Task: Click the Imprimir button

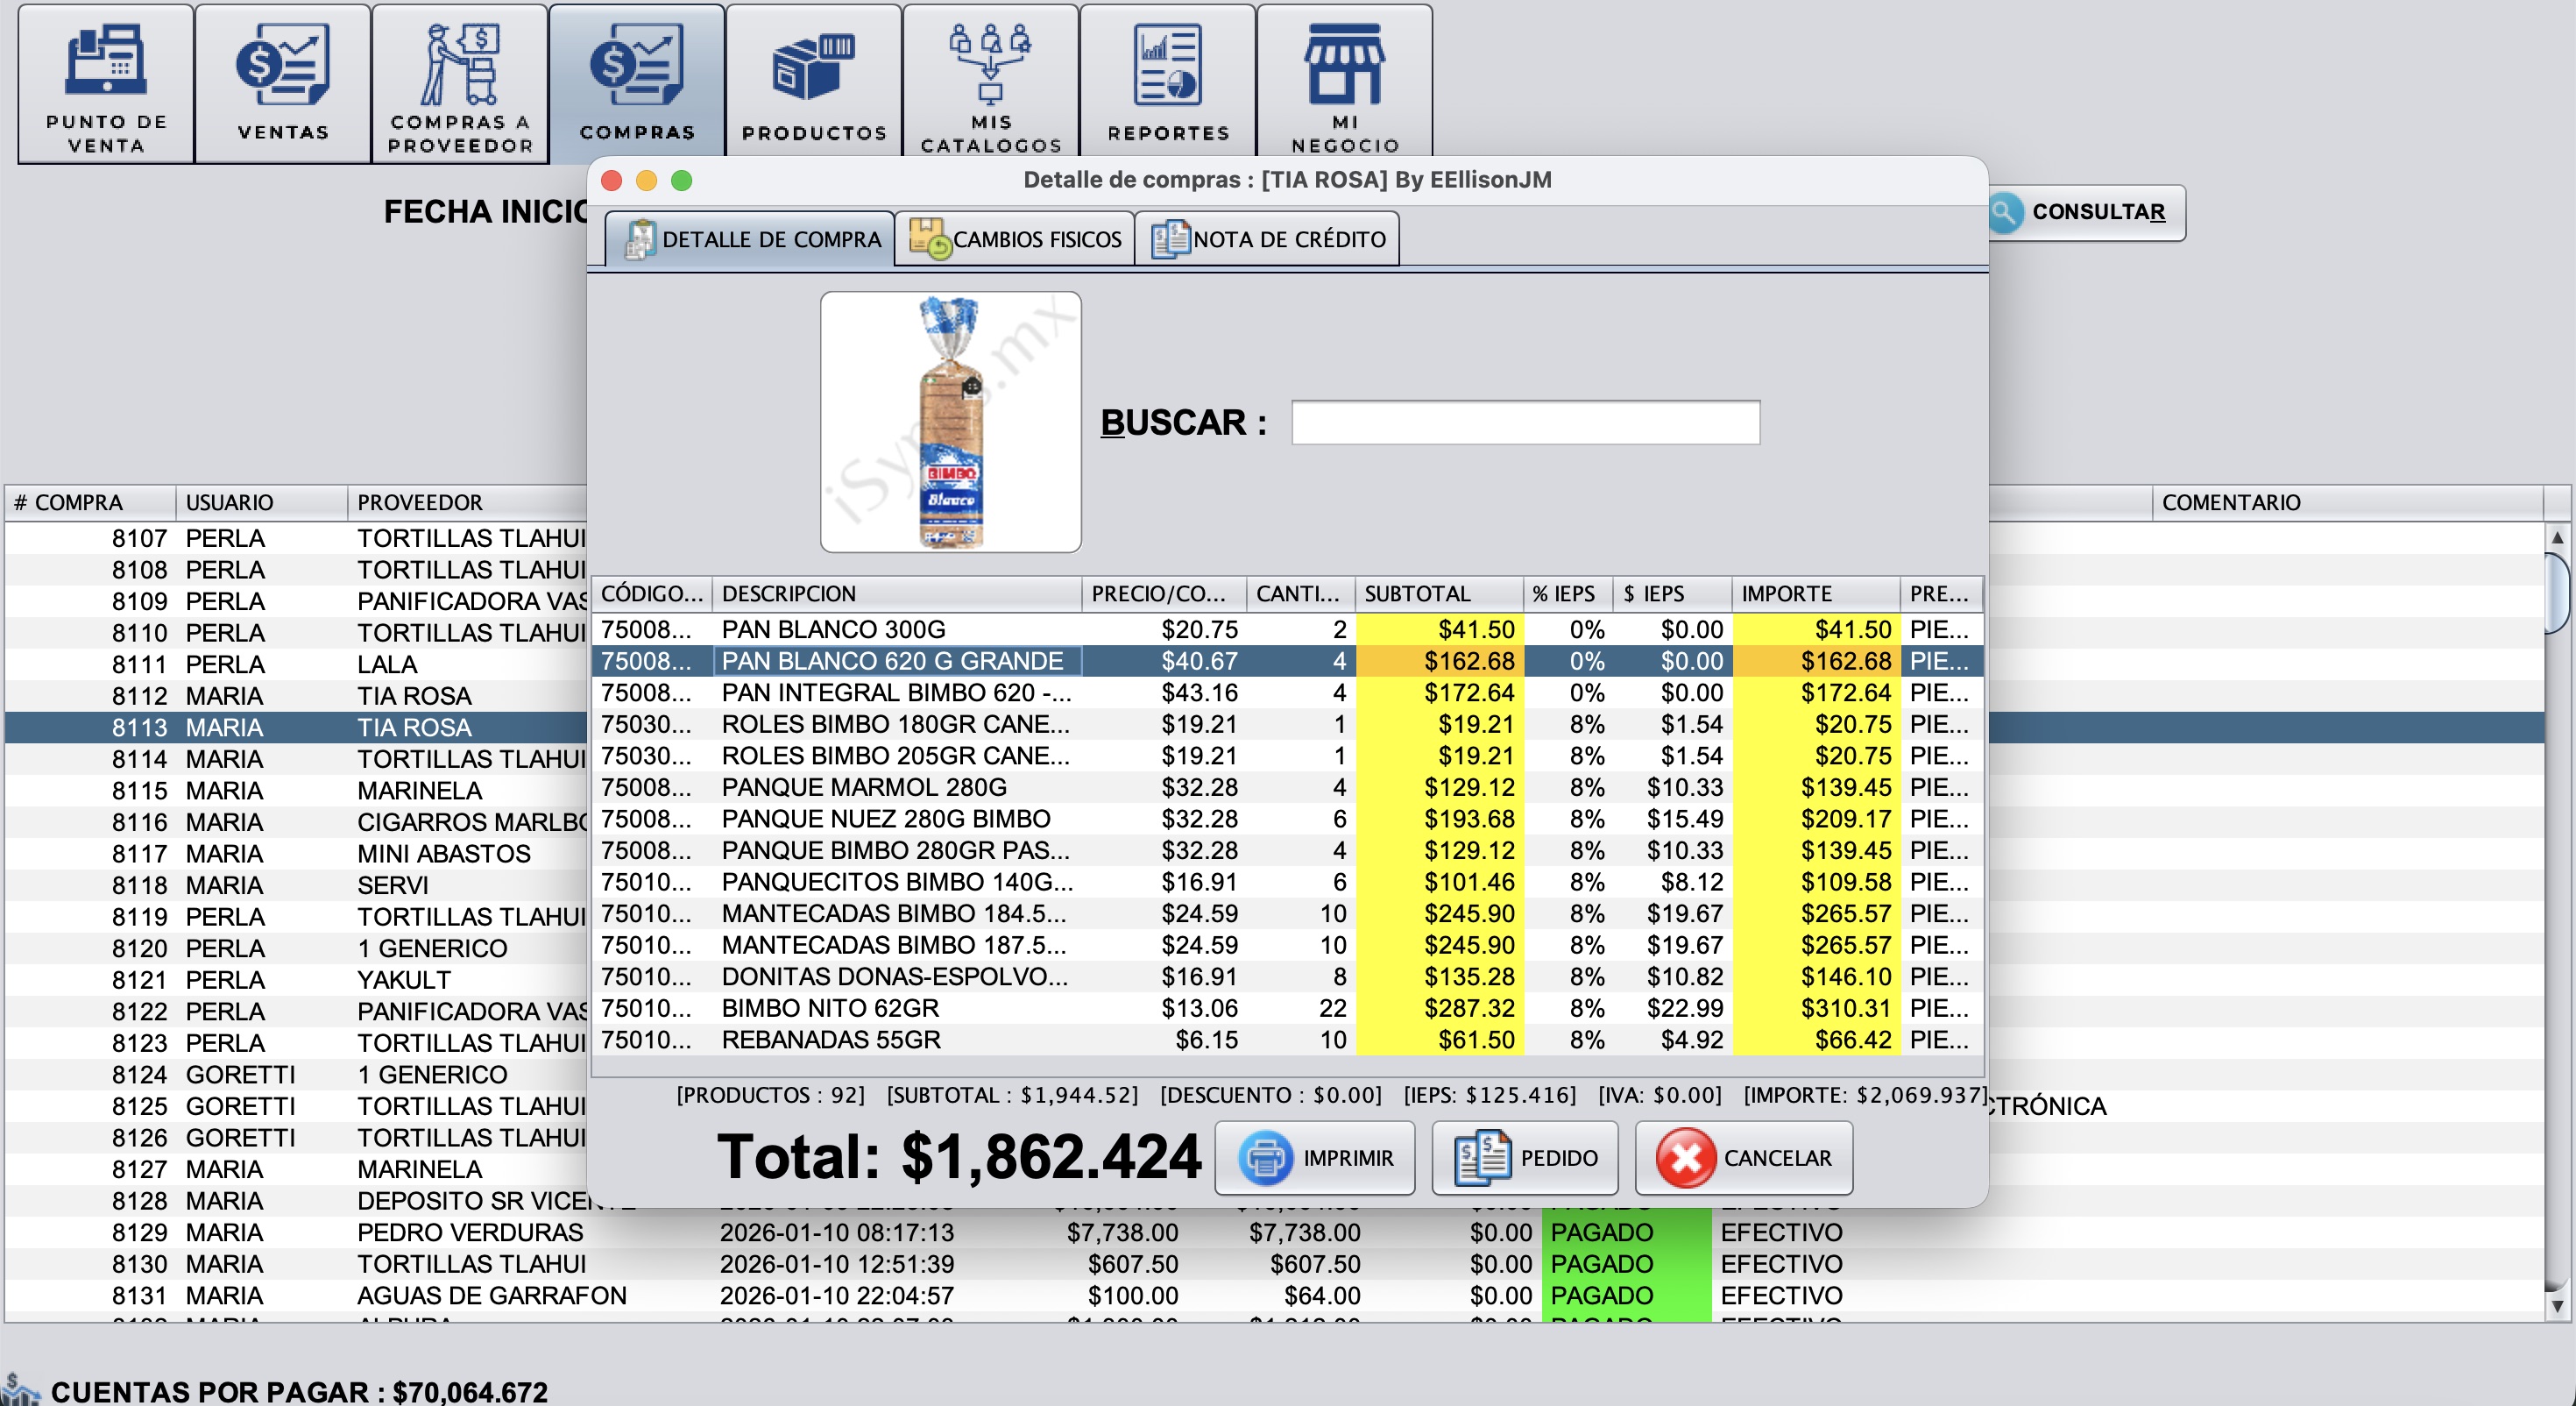Action: tap(1315, 1158)
